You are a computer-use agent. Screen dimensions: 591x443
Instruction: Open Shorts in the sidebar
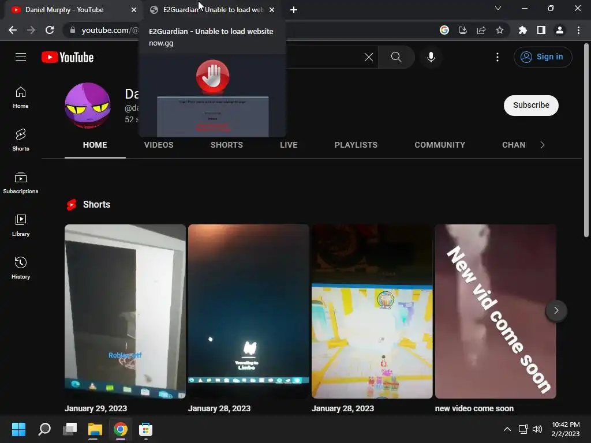(21, 140)
